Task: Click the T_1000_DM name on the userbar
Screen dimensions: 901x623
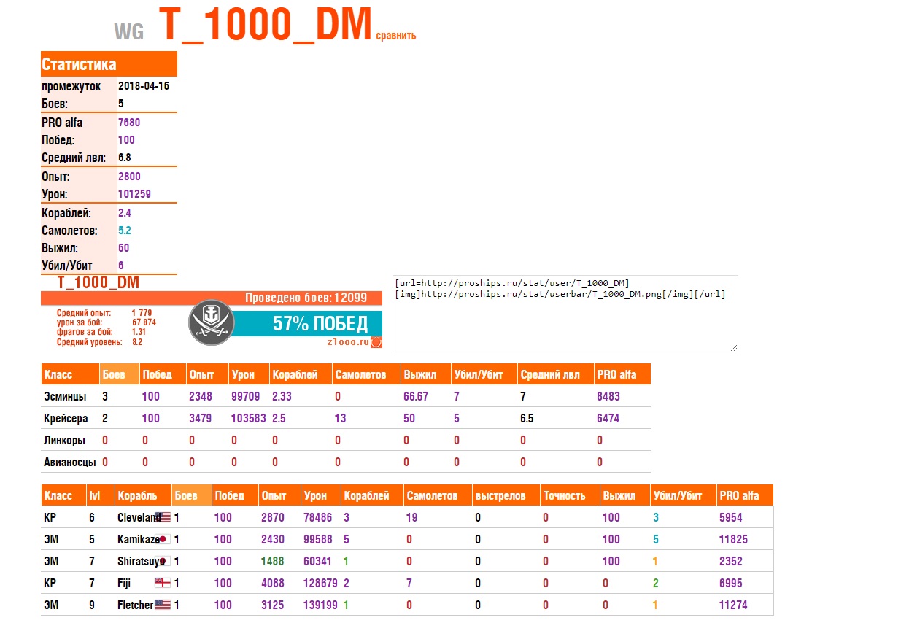Action: point(98,282)
